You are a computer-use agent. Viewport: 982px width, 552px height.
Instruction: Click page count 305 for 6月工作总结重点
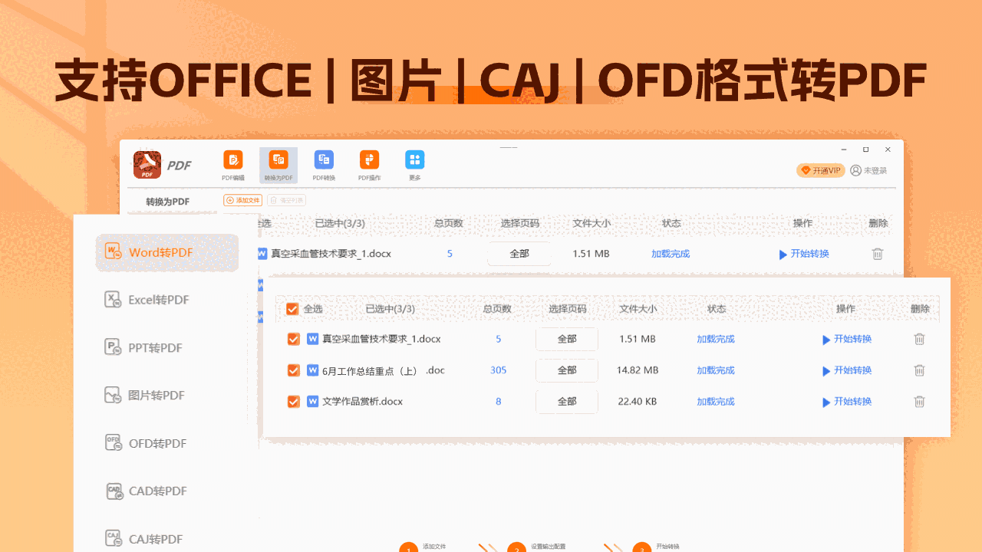click(x=498, y=370)
